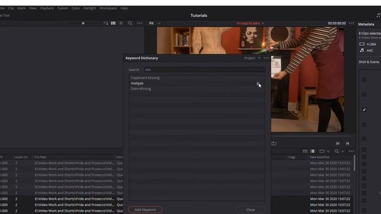381x214 pixels.
Task: Switch media browser to list view icon
Action: click(x=121, y=23)
